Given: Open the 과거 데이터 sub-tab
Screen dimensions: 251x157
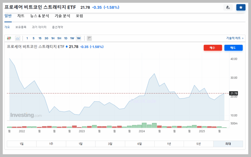Looking at the screenshot, I should pyautogui.click(x=39, y=27).
